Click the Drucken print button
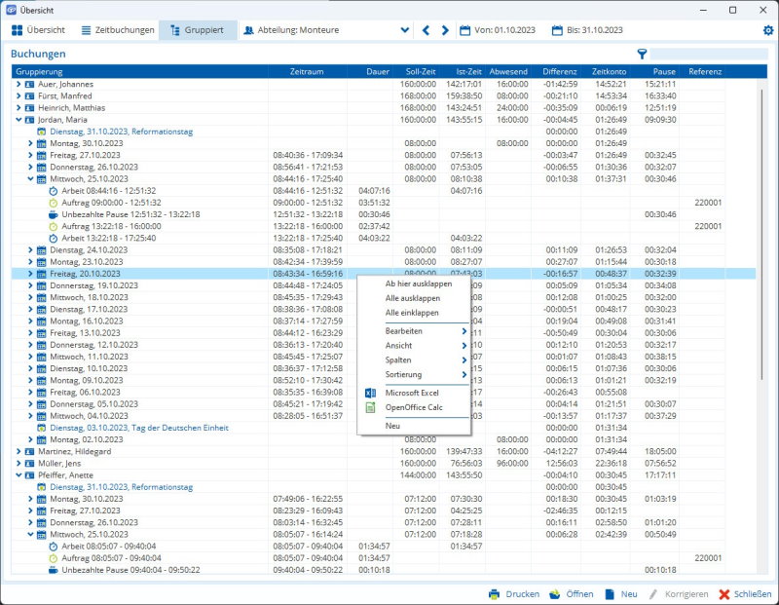 point(513,593)
